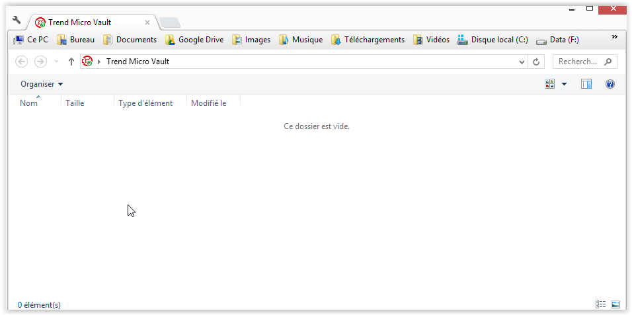Go back with the back arrow
The height and width of the screenshot is (315, 632).
21,62
